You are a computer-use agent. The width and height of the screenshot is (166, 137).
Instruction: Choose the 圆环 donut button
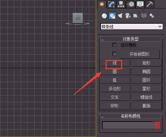coord(147,80)
